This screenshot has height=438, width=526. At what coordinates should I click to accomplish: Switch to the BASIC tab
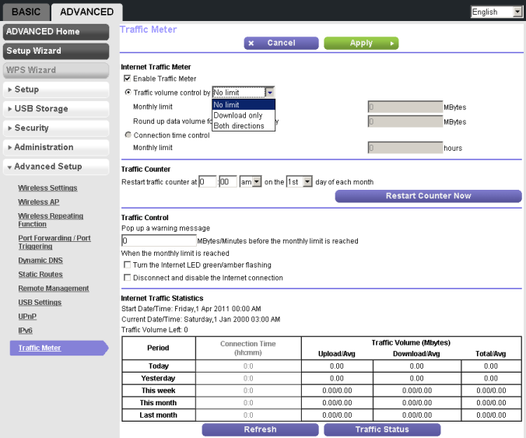[x=26, y=12]
